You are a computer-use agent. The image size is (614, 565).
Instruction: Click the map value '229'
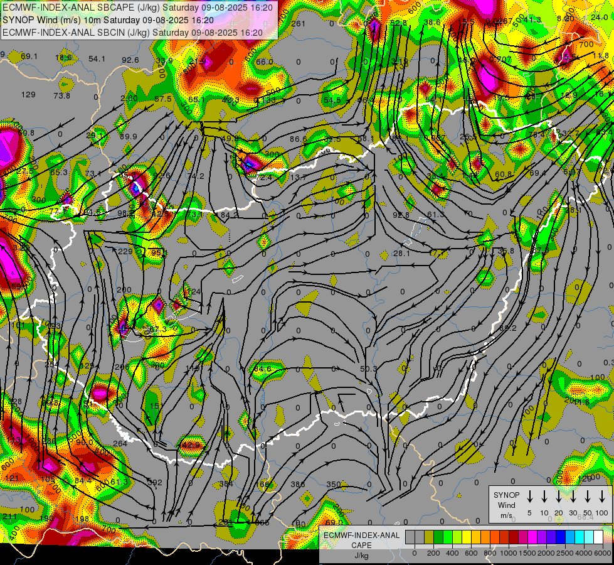point(125,251)
